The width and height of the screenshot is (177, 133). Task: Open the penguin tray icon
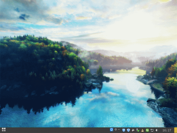click(x=142, y=130)
